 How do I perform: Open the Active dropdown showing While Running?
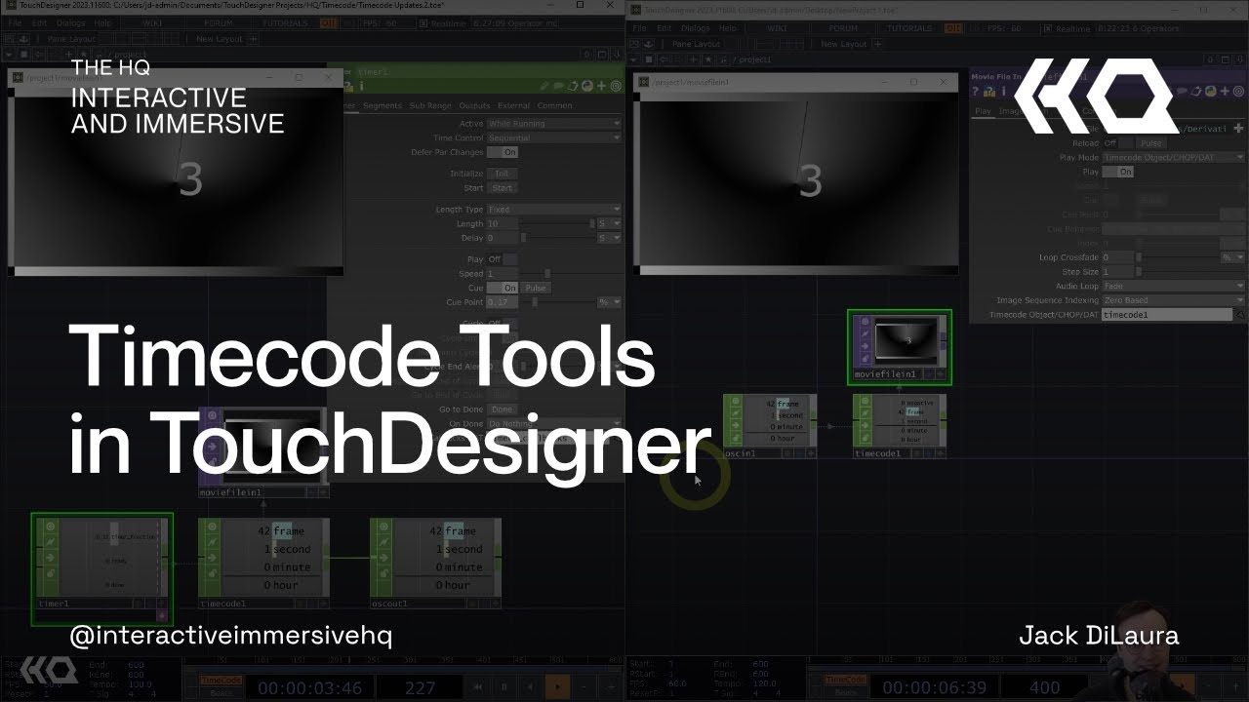(553, 124)
